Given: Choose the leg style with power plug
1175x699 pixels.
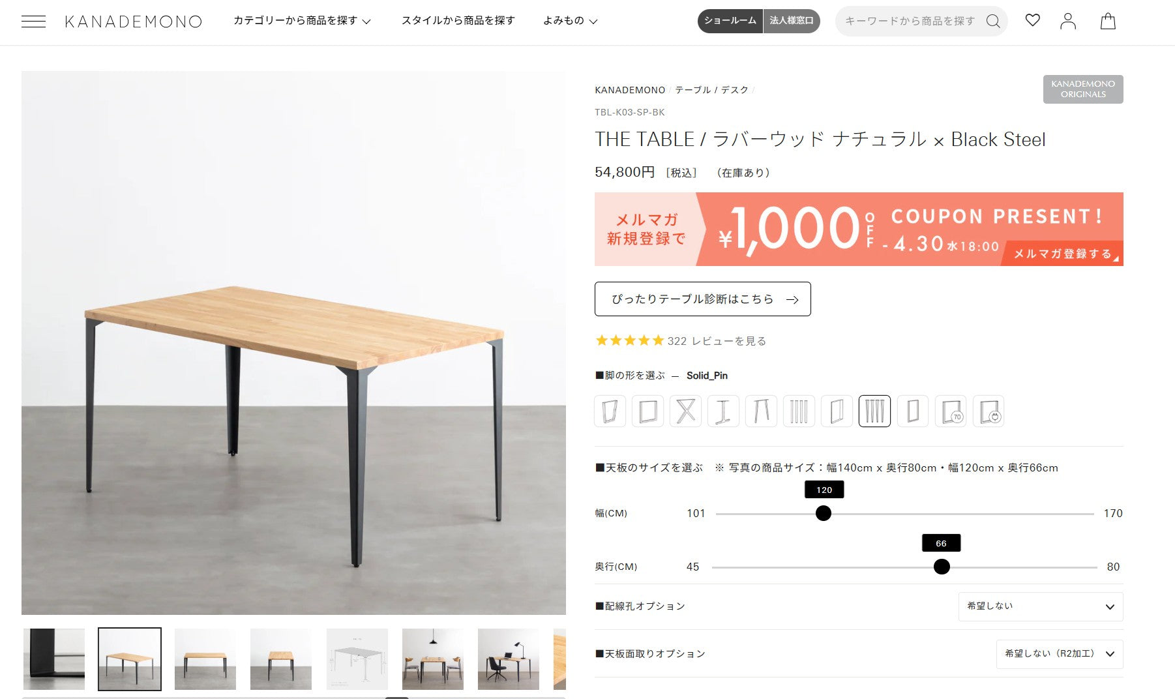Looking at the screenshot, I should [x=988, y=411].
